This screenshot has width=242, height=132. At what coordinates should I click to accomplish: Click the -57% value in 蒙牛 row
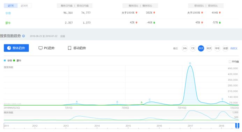pyautogui.click(x=215, y=23)
